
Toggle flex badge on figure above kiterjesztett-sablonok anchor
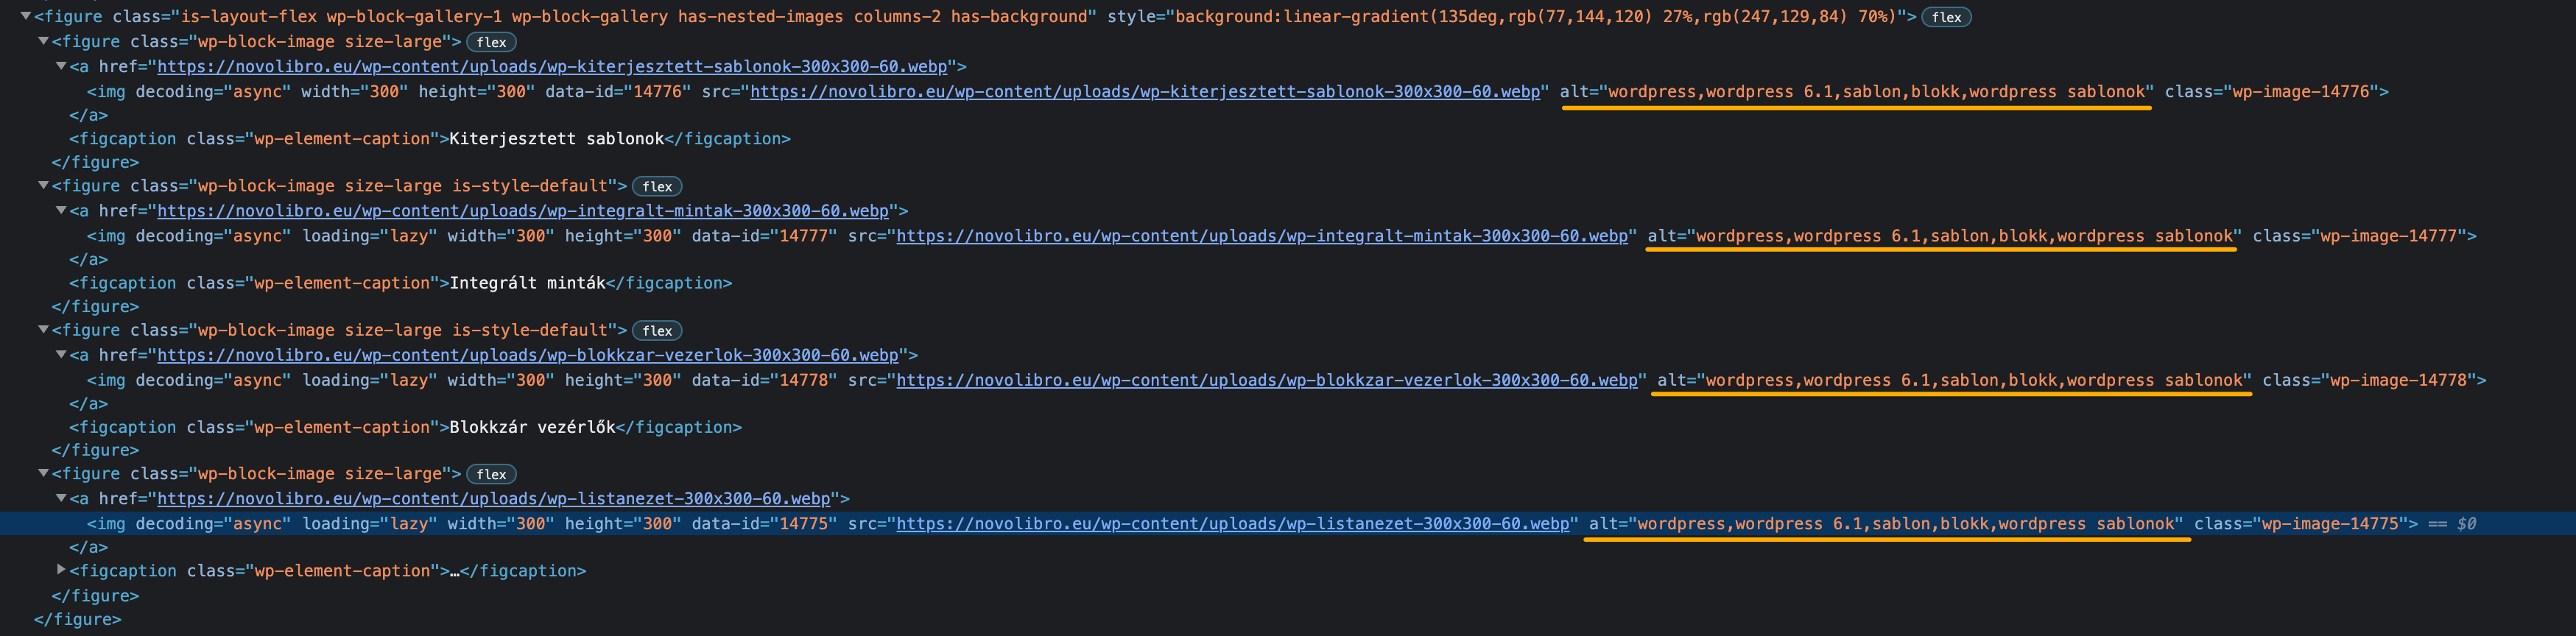[491, 42]
